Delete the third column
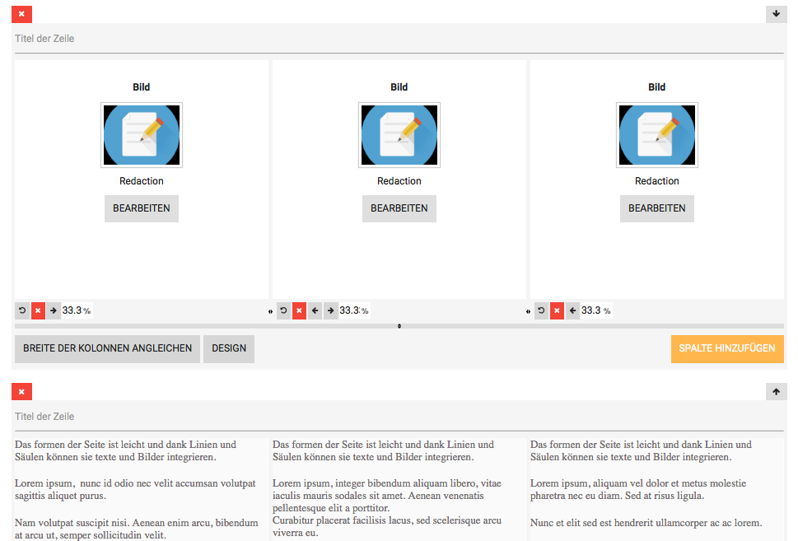This screenshot has height=541, width=798. 557,310
